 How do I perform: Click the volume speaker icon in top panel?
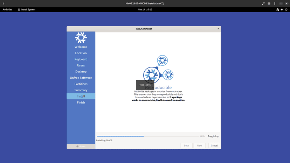(x=282, y=9)
